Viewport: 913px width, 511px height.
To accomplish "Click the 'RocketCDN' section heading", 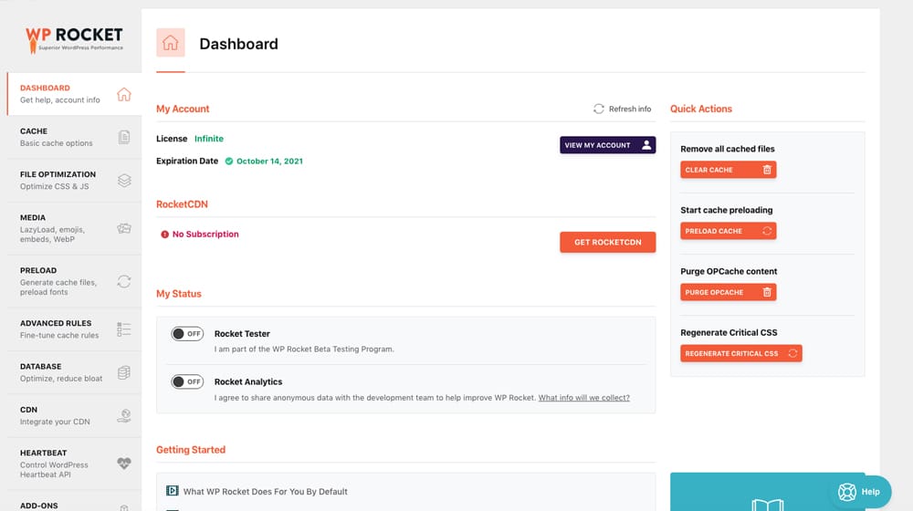I will pyautogui.click(x=182, y=204).
